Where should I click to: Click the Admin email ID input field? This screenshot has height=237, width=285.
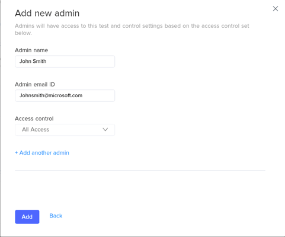(65, 95)
